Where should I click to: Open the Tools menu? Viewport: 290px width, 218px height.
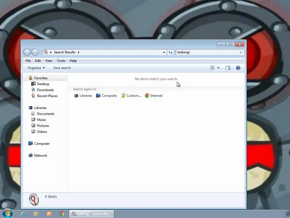click(61, 61)
